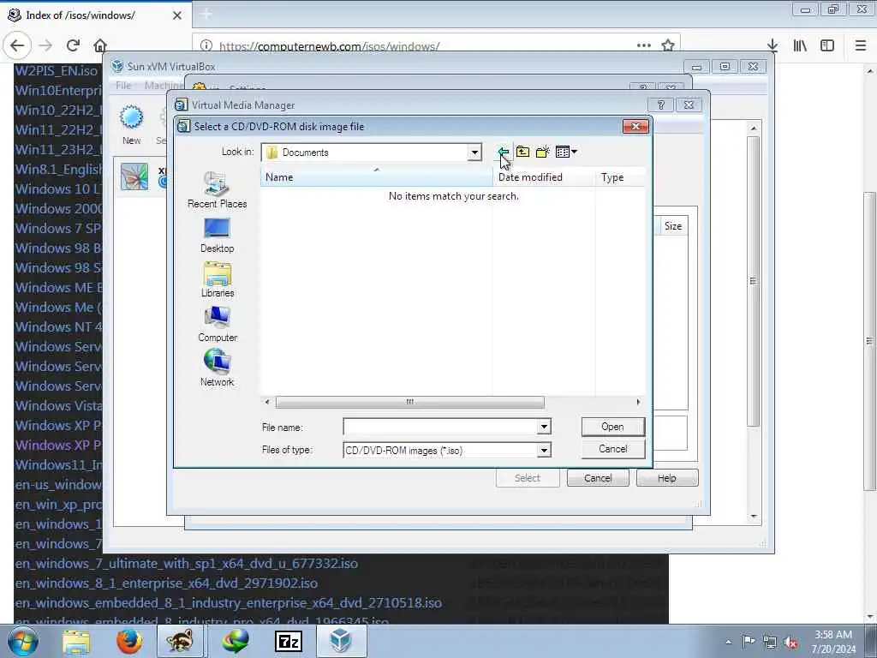The height and width of the screenshot is (658, 877).
Task: Show hidden system tray icons
Action: (728, 642)
